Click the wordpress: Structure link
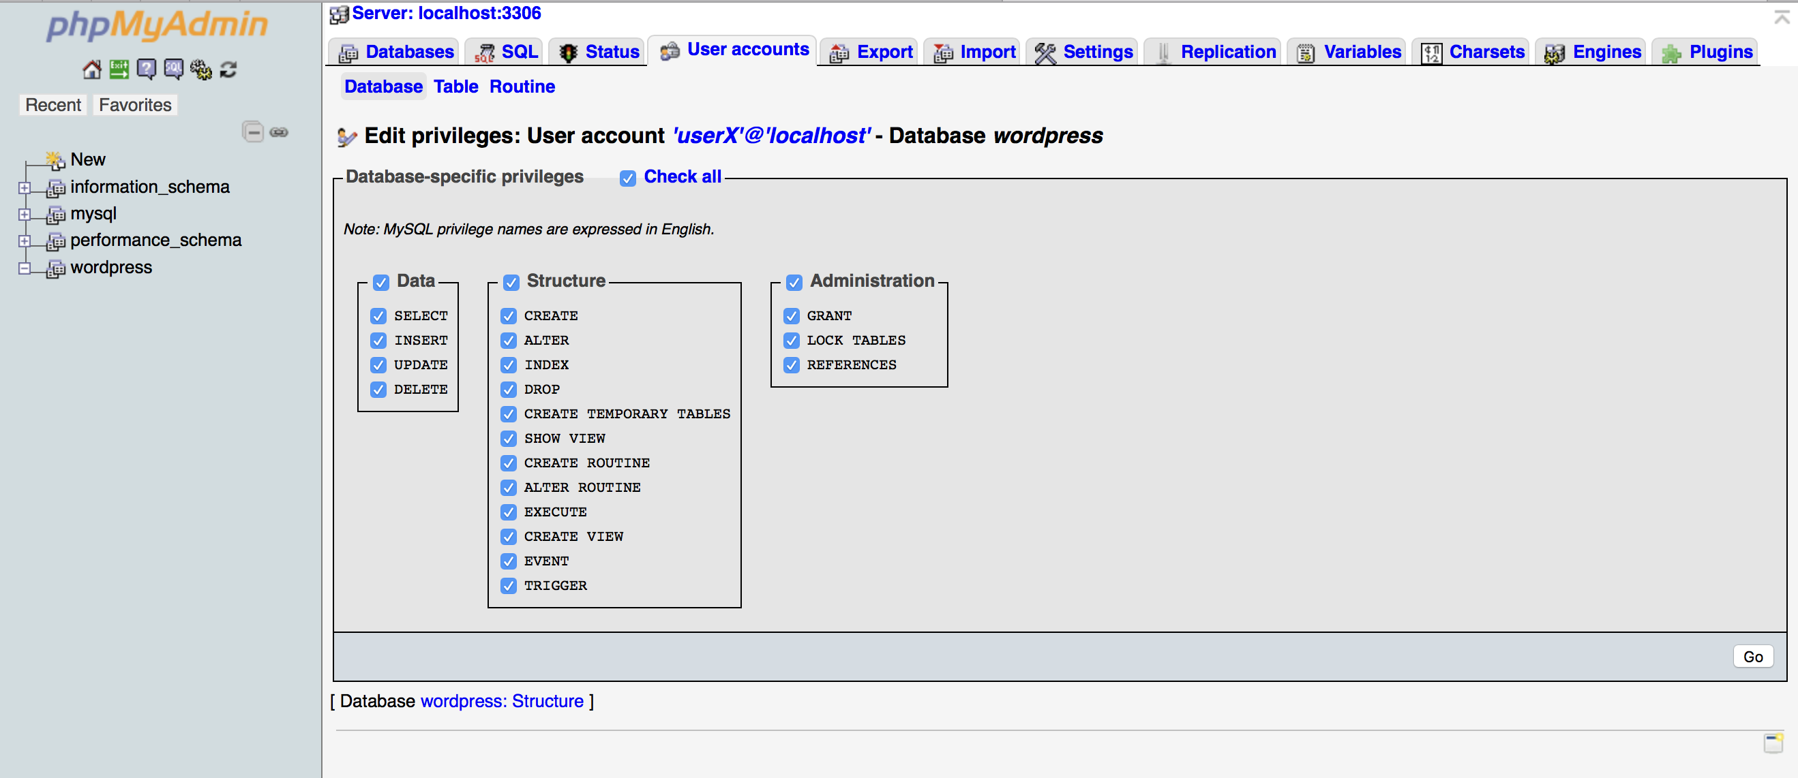This screenshot has width=1798, height=778. [502, 701]
